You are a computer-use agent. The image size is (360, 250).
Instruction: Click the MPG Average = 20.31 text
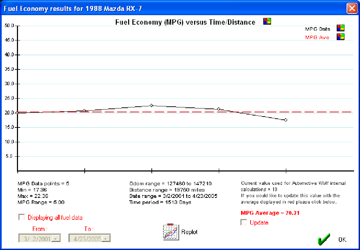(270, 213)
